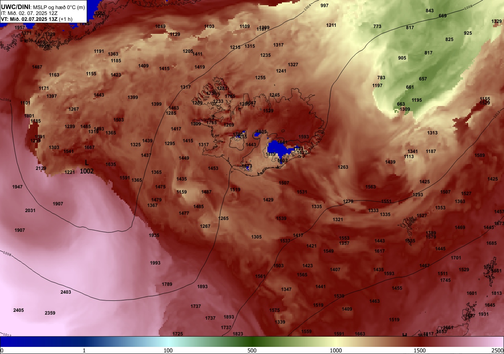Click the '1002' pressure value under L

pos(87,171)
